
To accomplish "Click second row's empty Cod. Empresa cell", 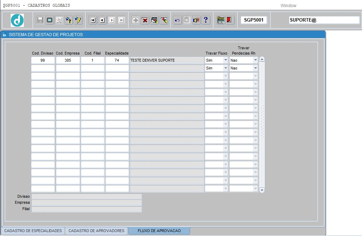I will pos(68,68).
